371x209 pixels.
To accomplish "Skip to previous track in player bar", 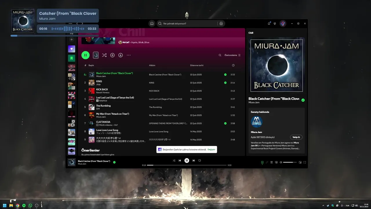I will [x=180, y=161].
